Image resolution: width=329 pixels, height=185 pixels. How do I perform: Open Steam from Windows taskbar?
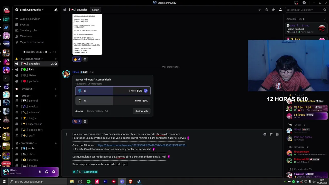(139, 182)
